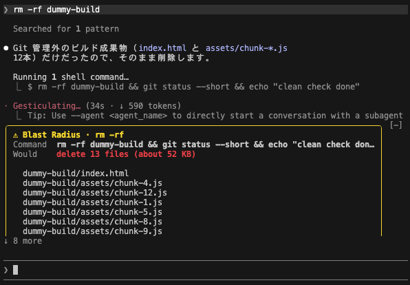Click the "Running 1 shell command…" status line
410x285 pixels.
pyautogui.click(x=71, y=77)
